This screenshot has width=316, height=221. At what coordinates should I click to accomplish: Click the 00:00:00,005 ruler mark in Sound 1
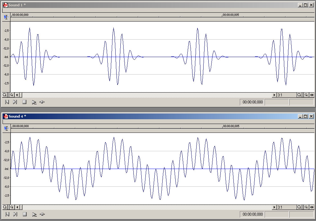pos(231,15)
